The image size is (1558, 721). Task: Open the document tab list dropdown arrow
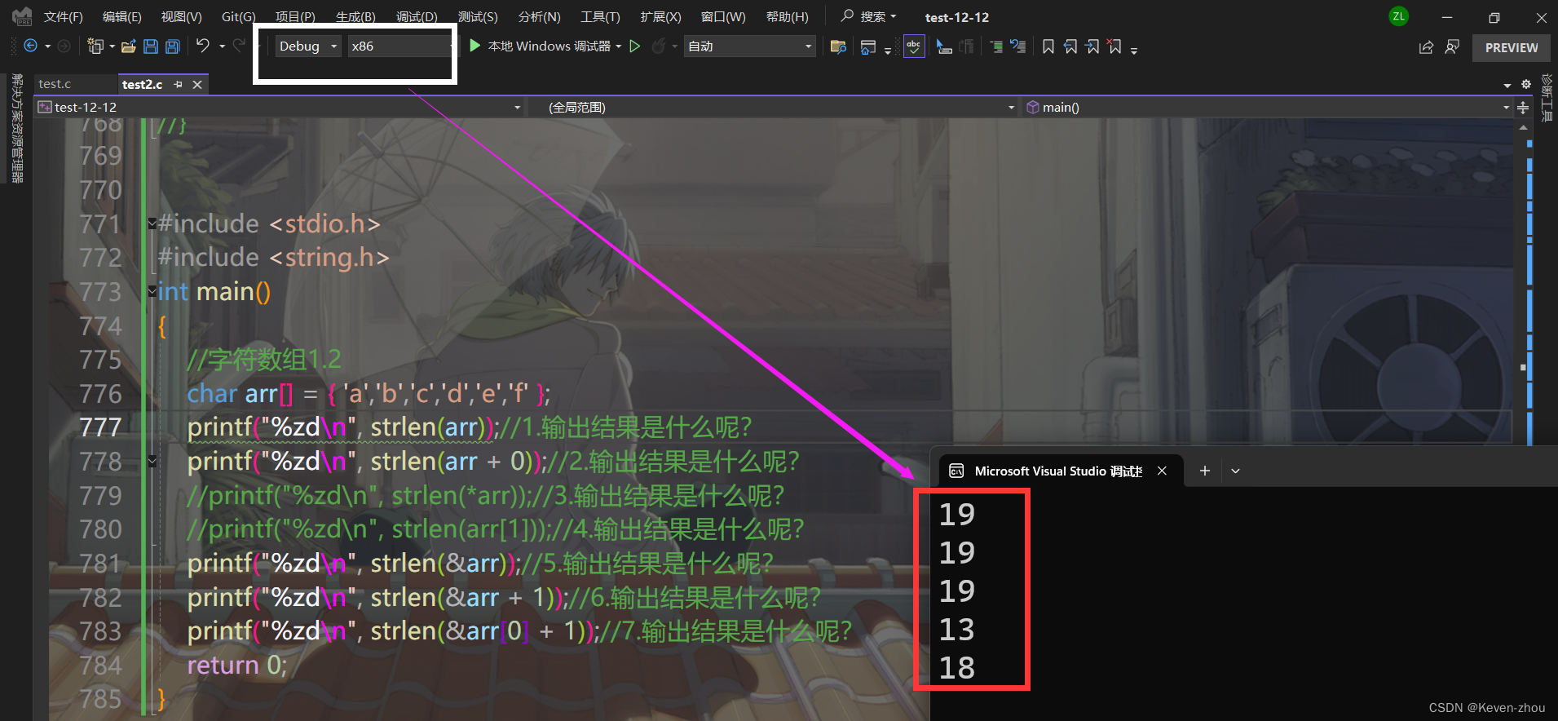(1507, 85)
